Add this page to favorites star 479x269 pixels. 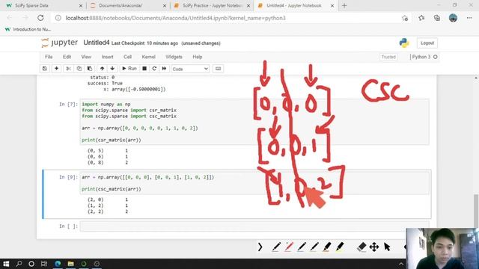405,18
